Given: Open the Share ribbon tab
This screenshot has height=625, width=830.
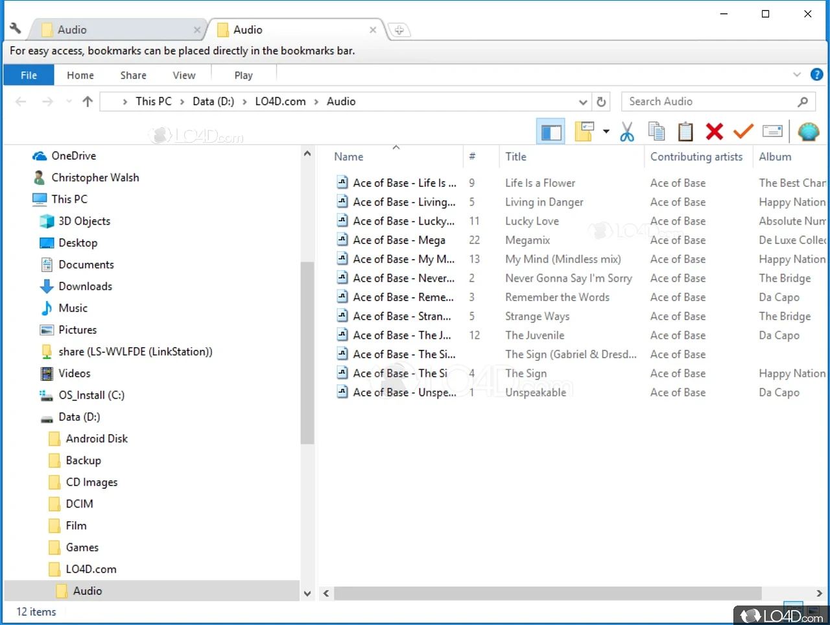Looking at the screenshot, I should tap(133, 75).
